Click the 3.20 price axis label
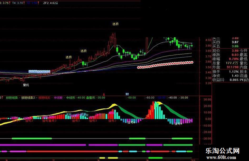 (208, 83)
